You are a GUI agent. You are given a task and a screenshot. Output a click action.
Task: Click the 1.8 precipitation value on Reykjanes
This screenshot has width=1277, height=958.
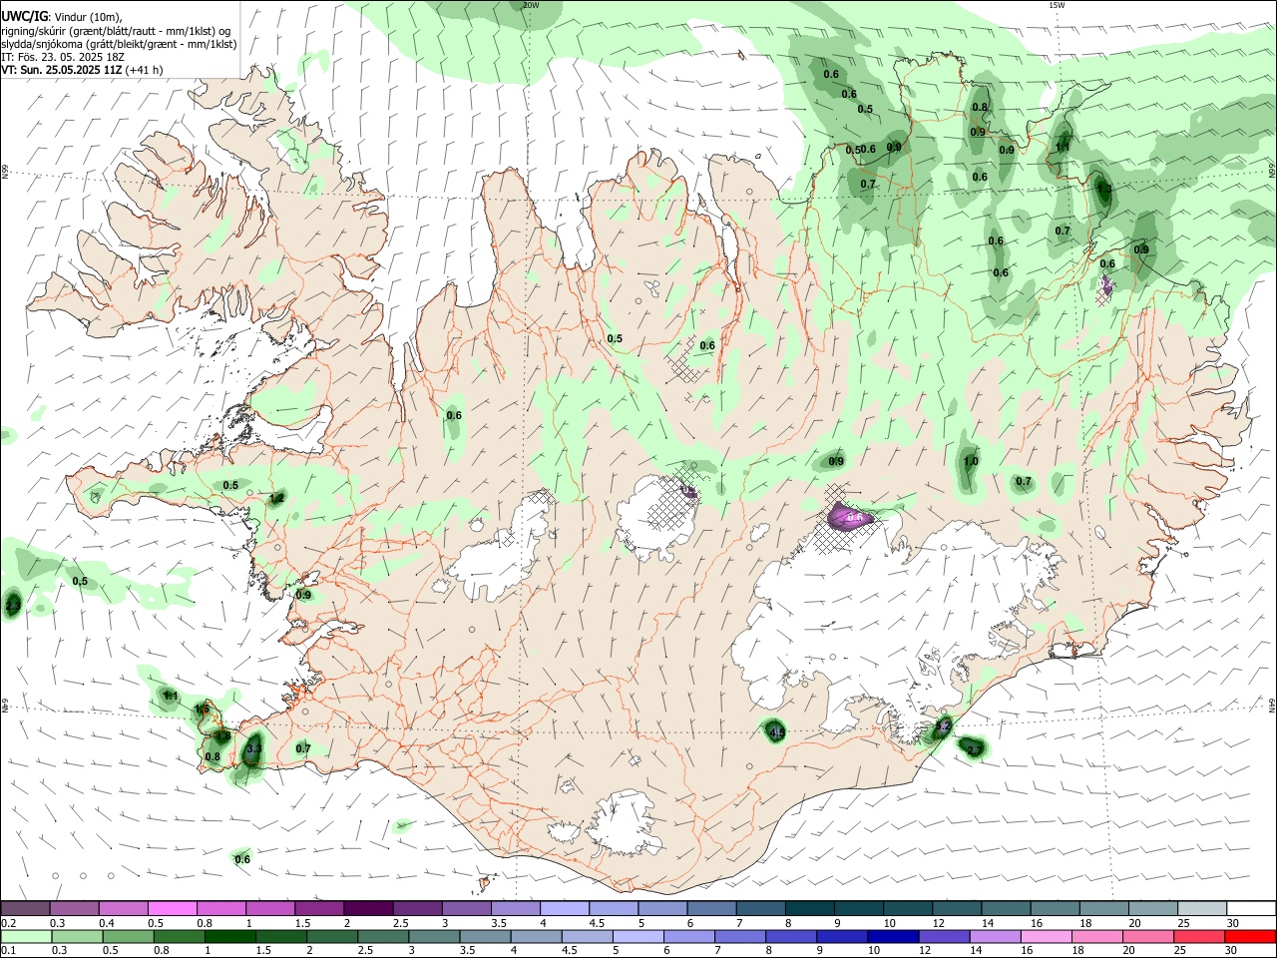(223, 736)
